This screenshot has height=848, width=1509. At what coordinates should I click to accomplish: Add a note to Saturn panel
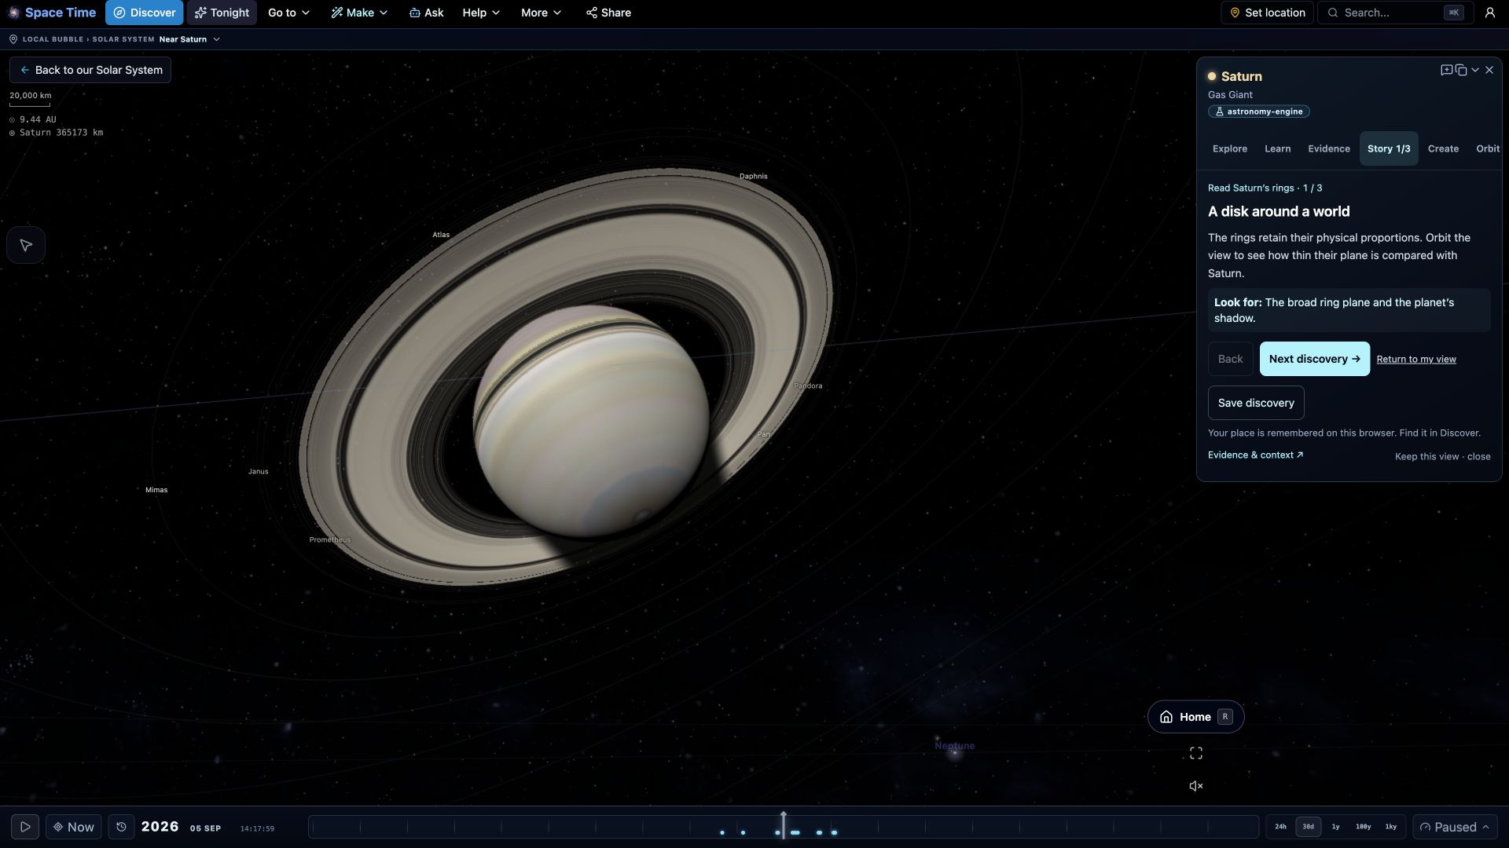tap(1446, 70)
